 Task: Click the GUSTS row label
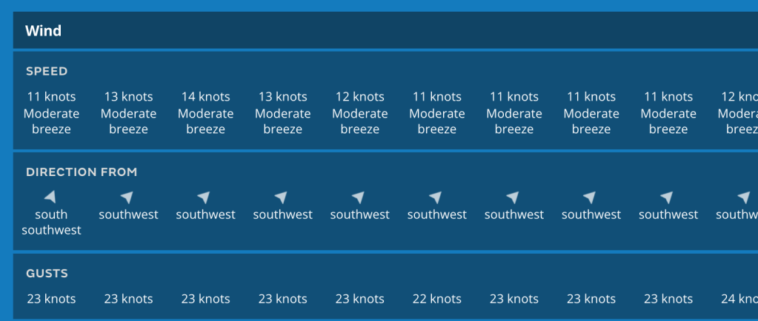(47, 274)
